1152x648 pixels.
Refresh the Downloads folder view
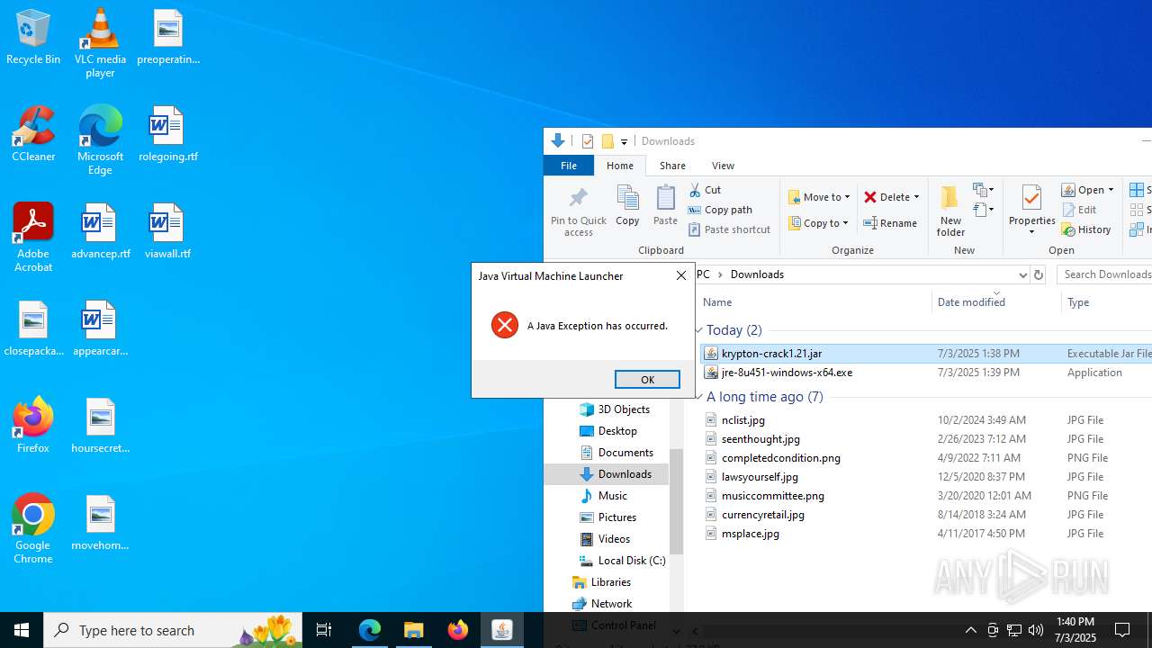pyautogui.click(x=1039, y=274)
